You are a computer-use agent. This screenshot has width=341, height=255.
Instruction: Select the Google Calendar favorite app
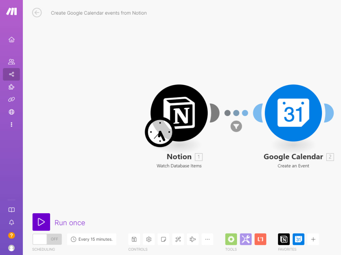pos(298,239)
